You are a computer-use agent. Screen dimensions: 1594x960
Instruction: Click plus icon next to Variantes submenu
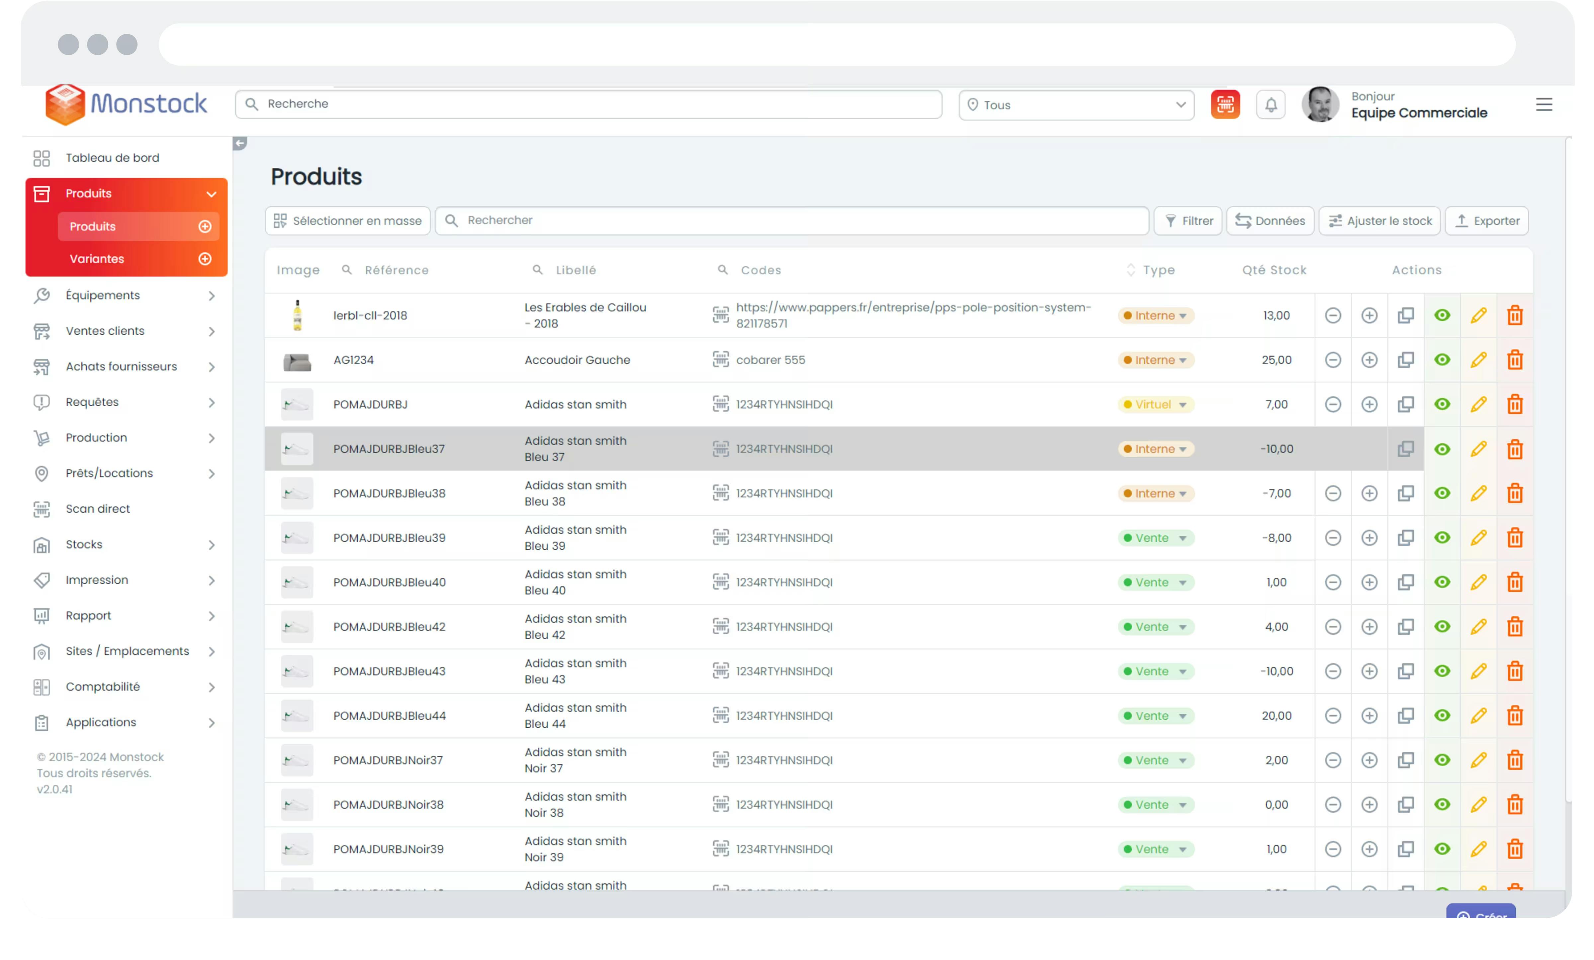pos(205,259)
